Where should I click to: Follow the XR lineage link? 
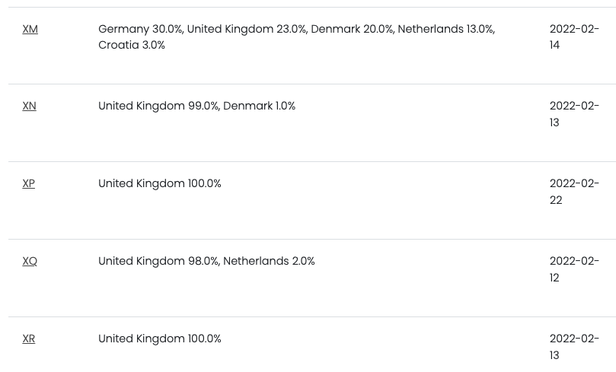point(29,339)
